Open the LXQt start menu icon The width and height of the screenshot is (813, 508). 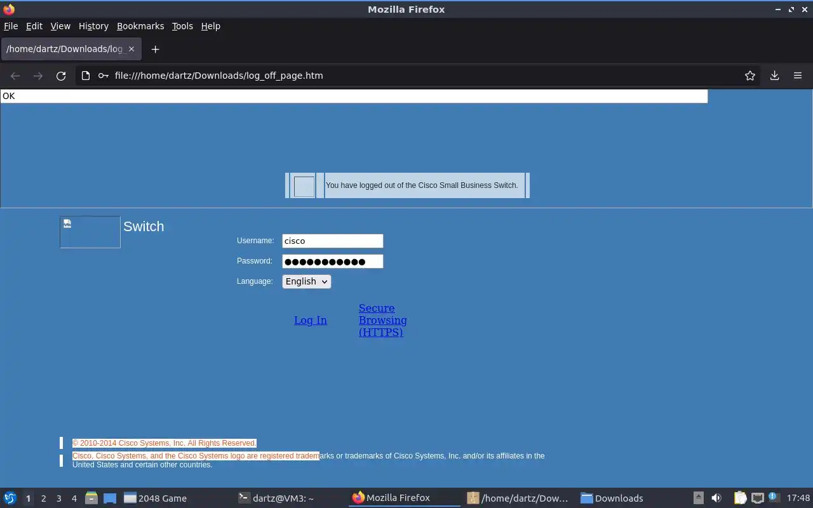[10, 498]
